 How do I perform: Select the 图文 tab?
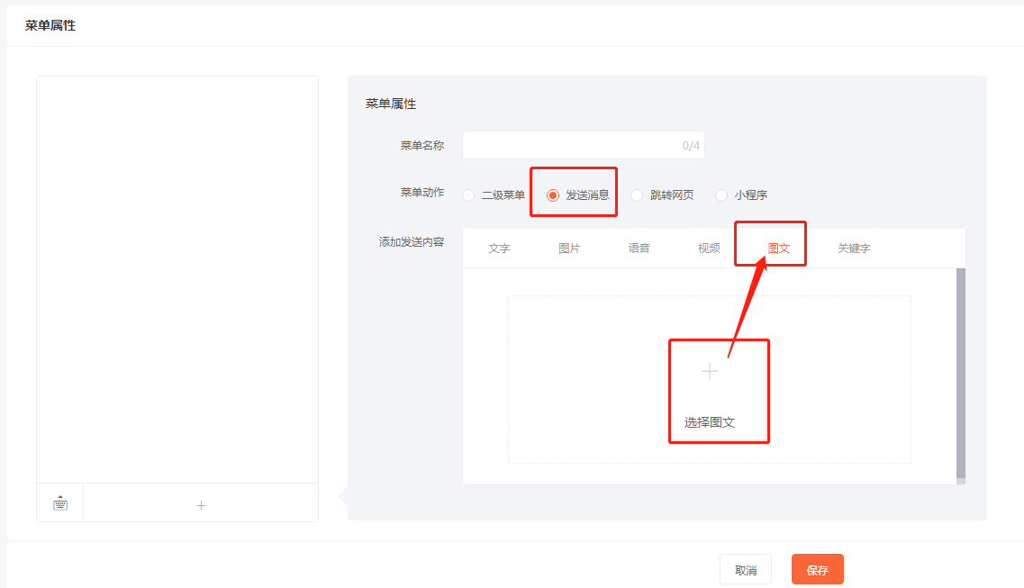[779, 249]
